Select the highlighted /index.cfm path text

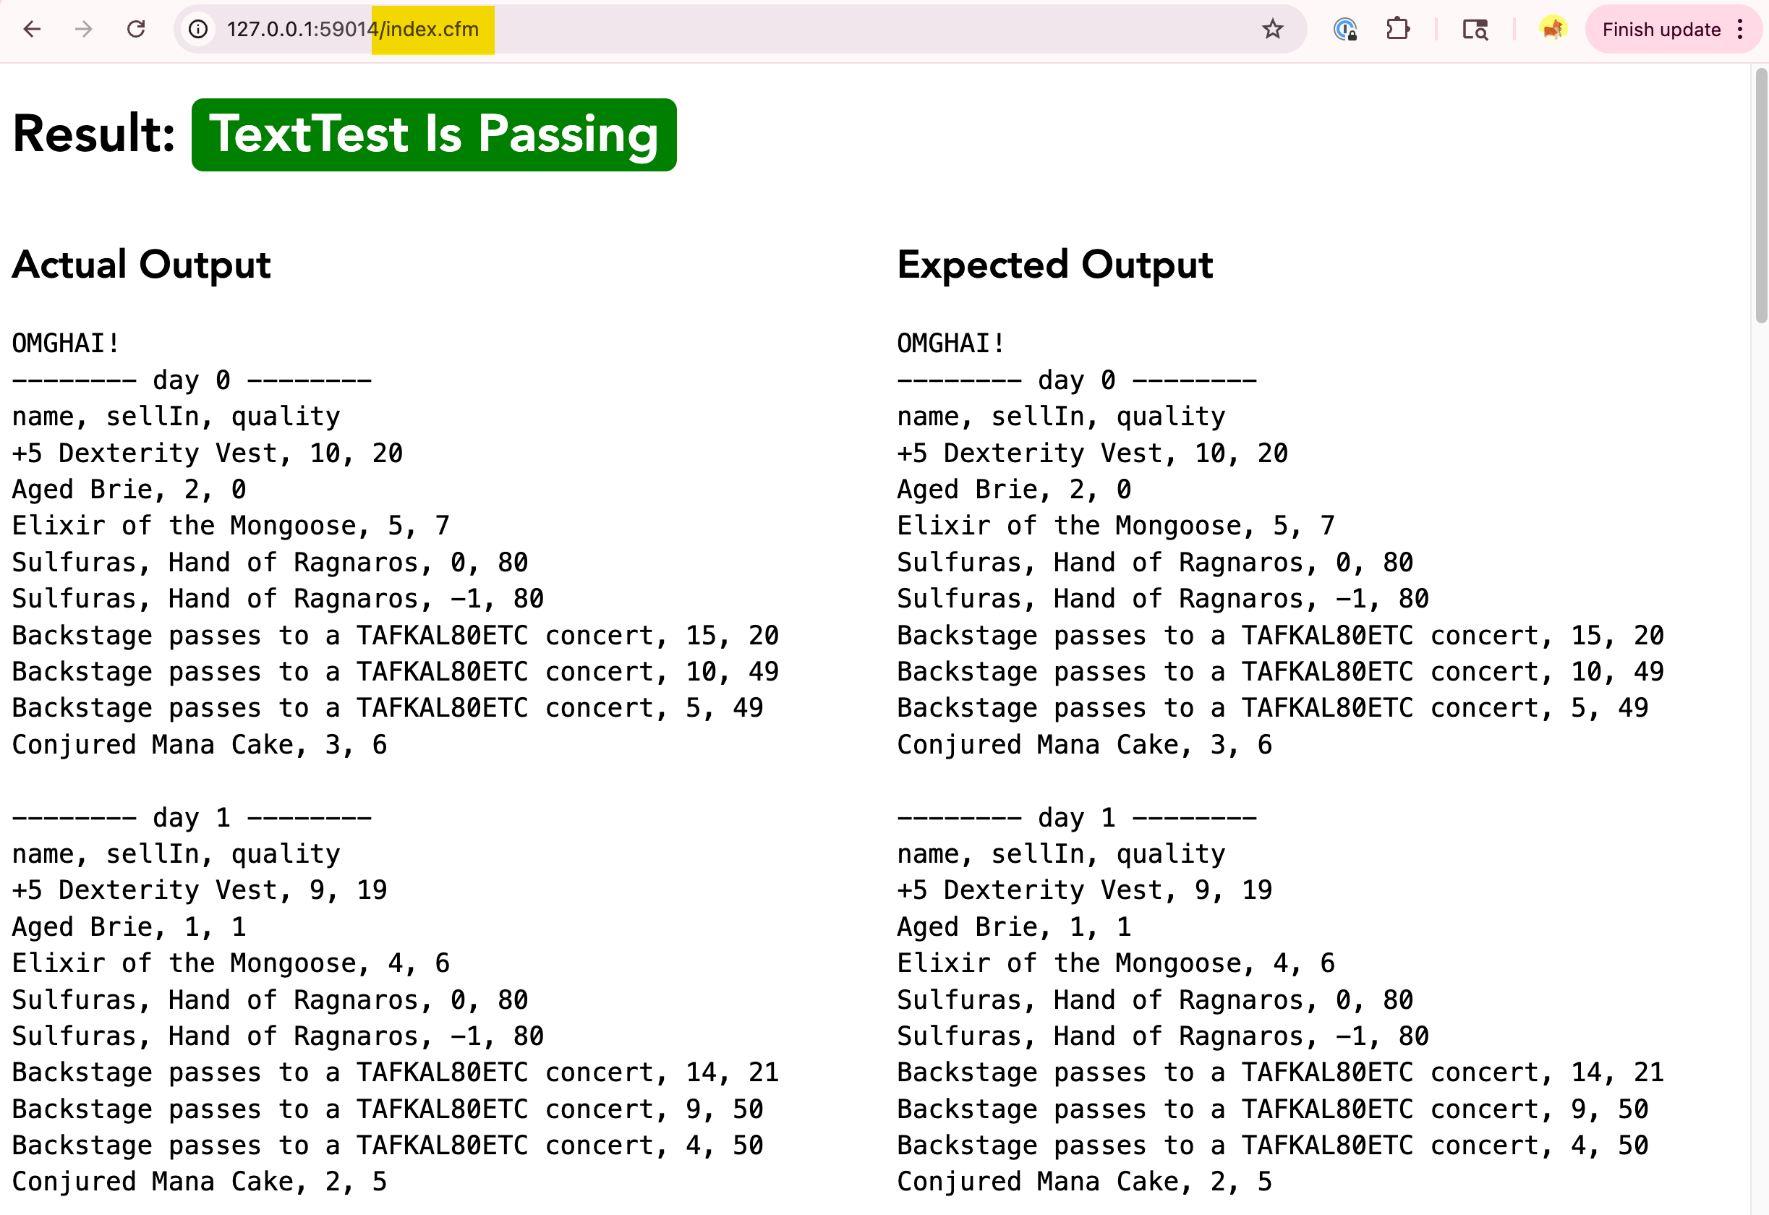click(x=431, y=29)
